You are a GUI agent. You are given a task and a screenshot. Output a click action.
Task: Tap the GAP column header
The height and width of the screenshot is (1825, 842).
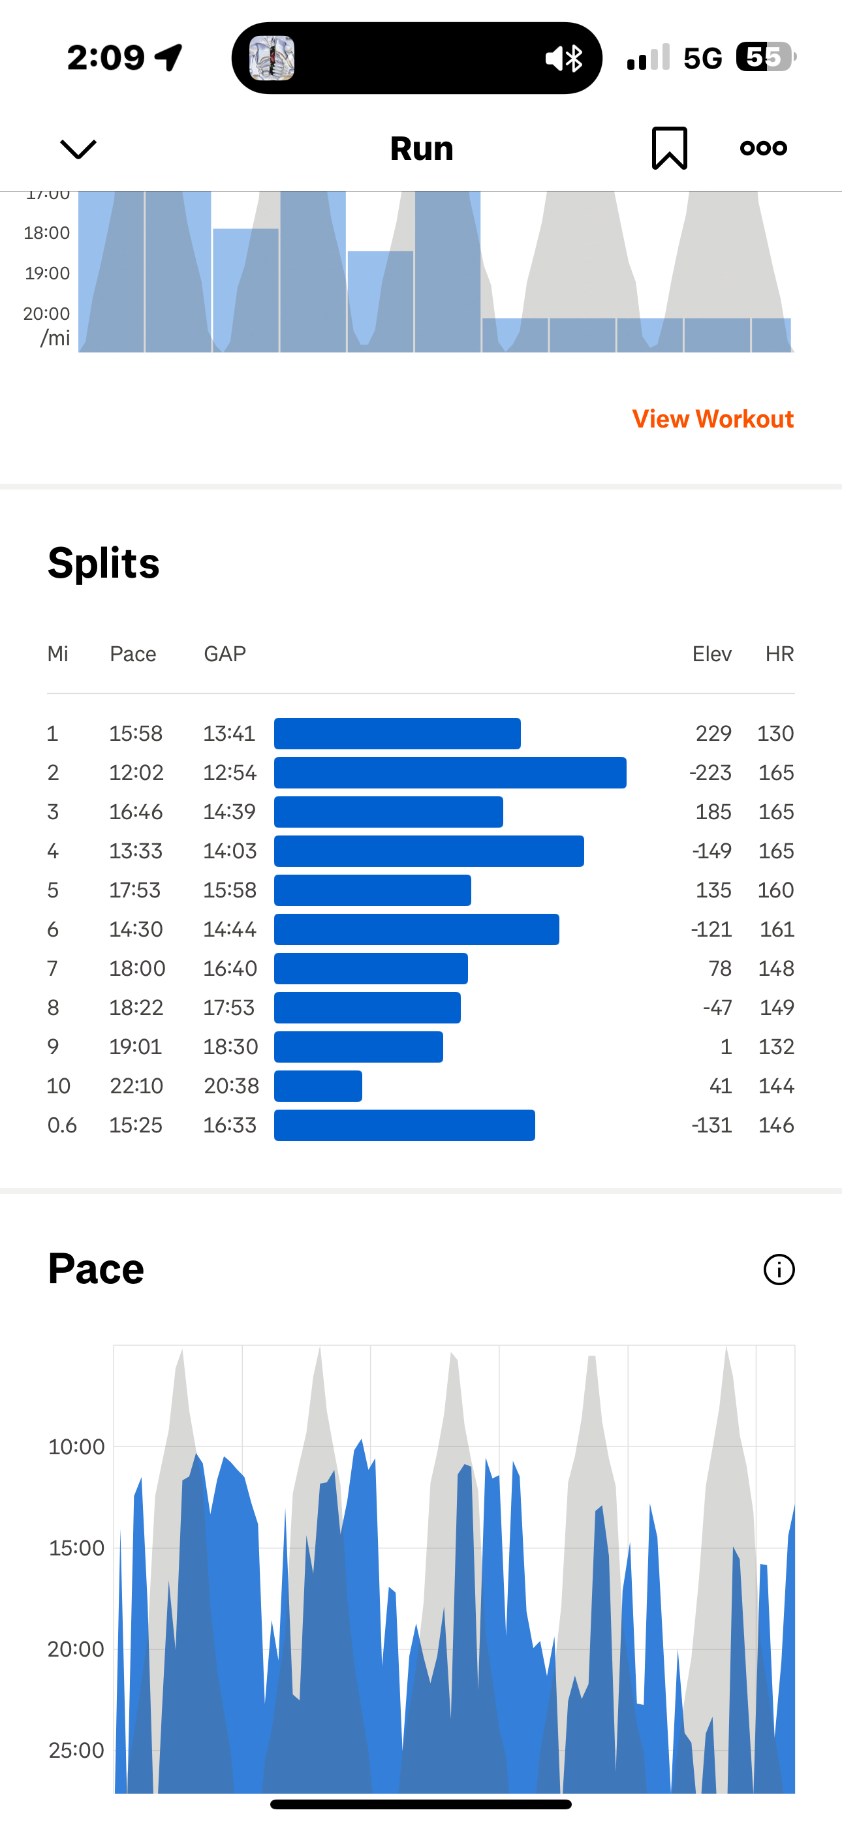pyautogui.click(x=225, y=654)
